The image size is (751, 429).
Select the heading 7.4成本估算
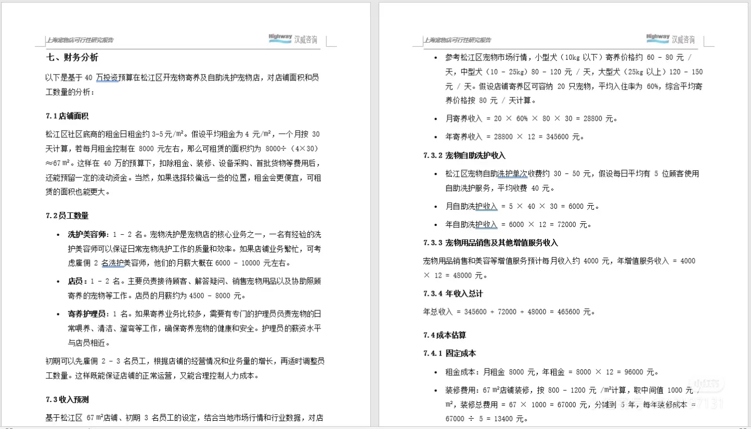pyautogui.click(x=444, y=335)
